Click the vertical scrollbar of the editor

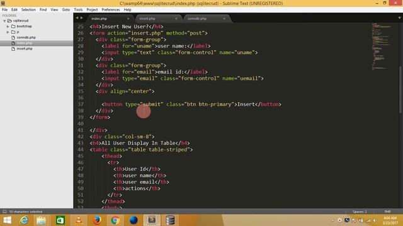(x=400, y=90)
